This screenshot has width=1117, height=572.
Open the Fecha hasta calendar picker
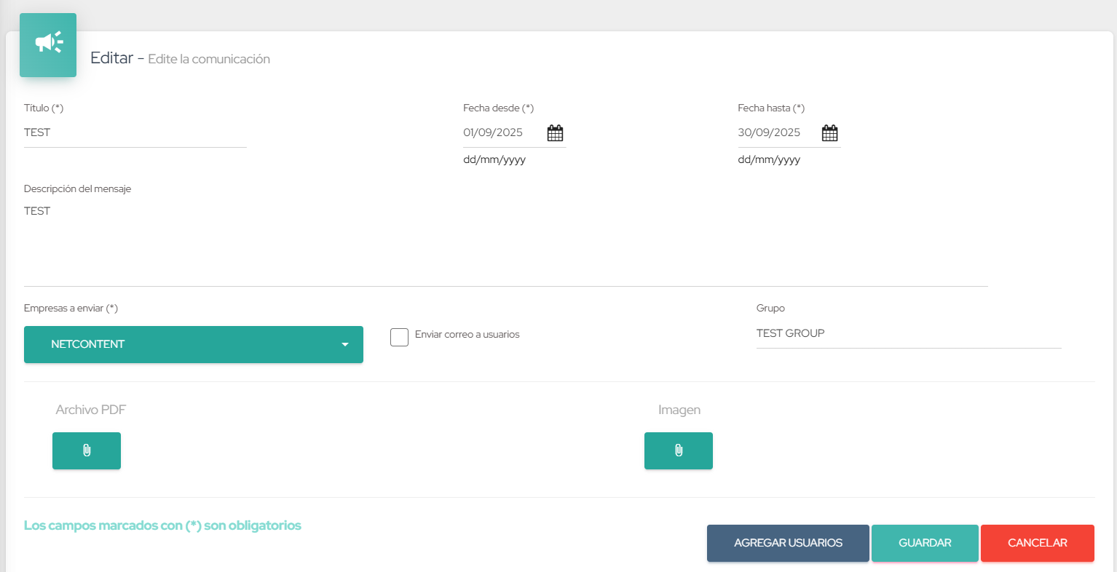[x=829, y=133]
